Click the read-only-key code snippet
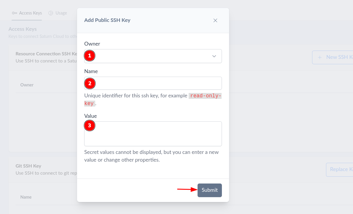This screenshot has height=214, width=353. [205, 96]
